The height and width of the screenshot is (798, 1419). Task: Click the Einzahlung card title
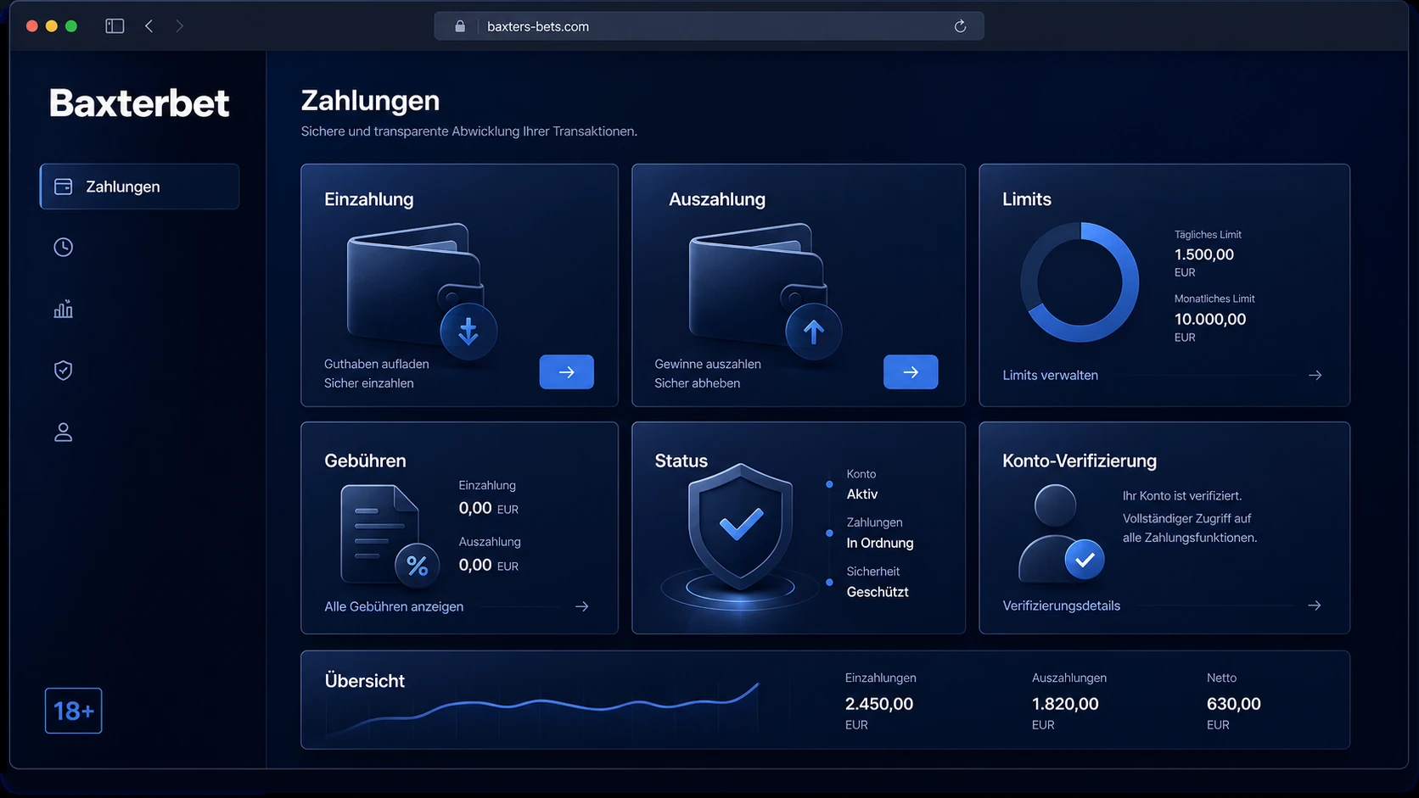(369, 199)
